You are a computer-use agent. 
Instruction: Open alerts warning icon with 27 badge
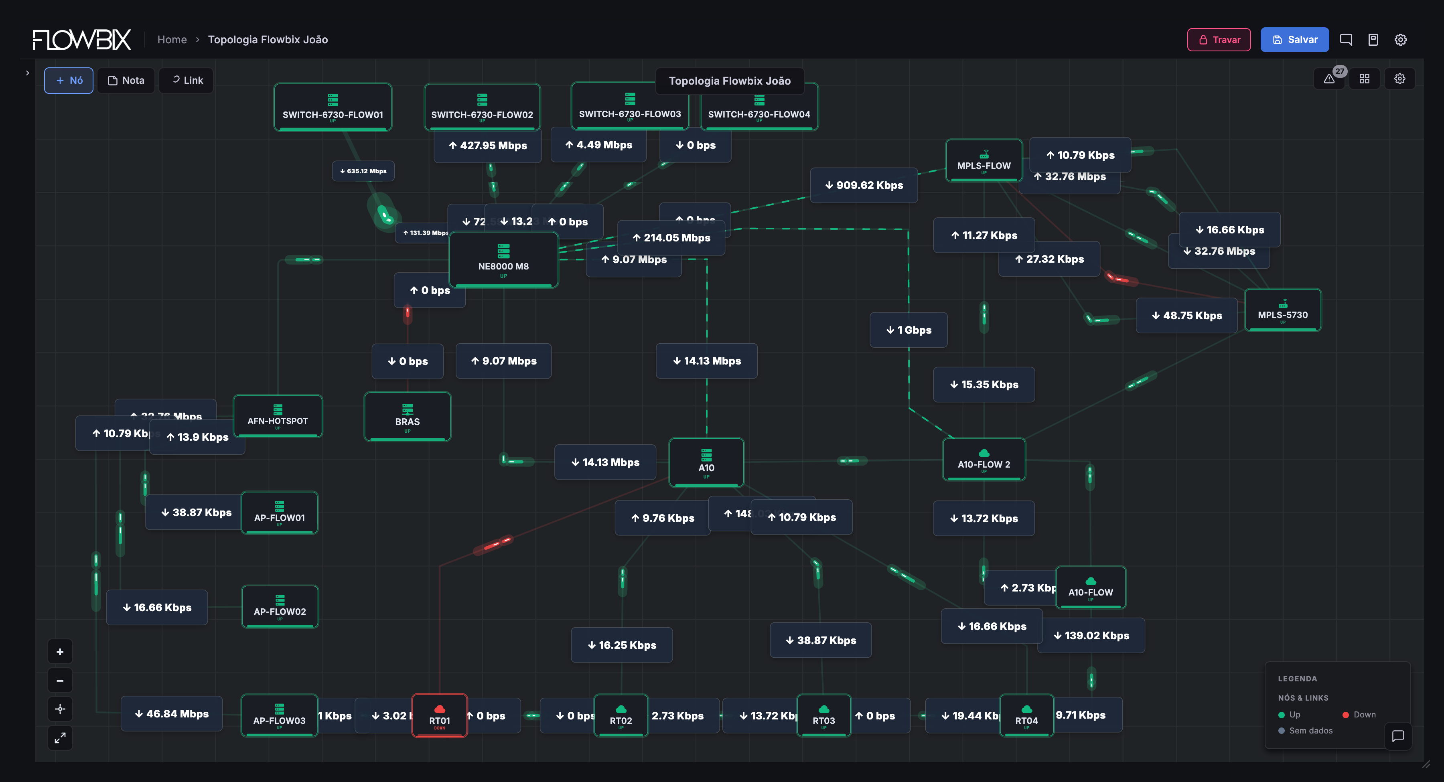(1329, 79)
